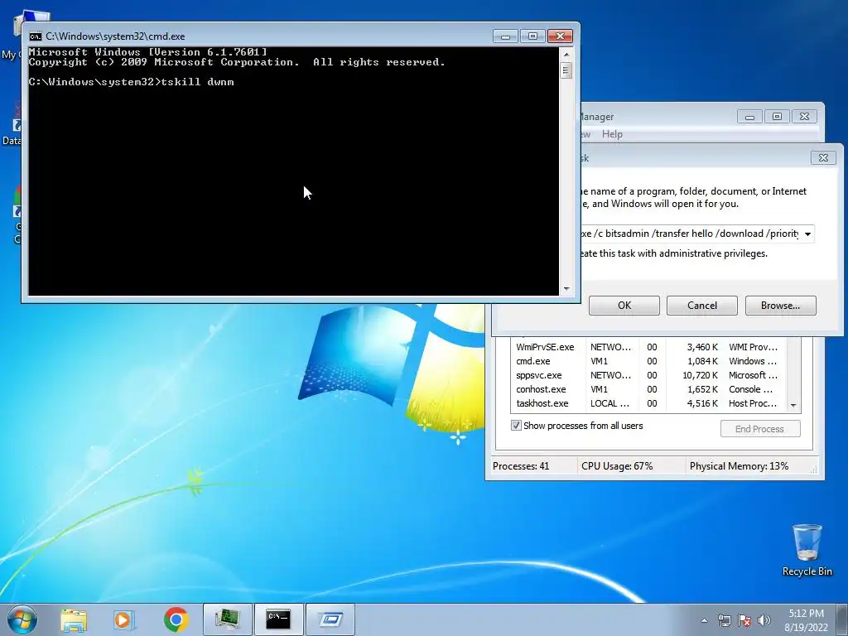Maximize the Task Manager window
The height and width of the screenshot is (636, 848).
click(x=777, y=116)
